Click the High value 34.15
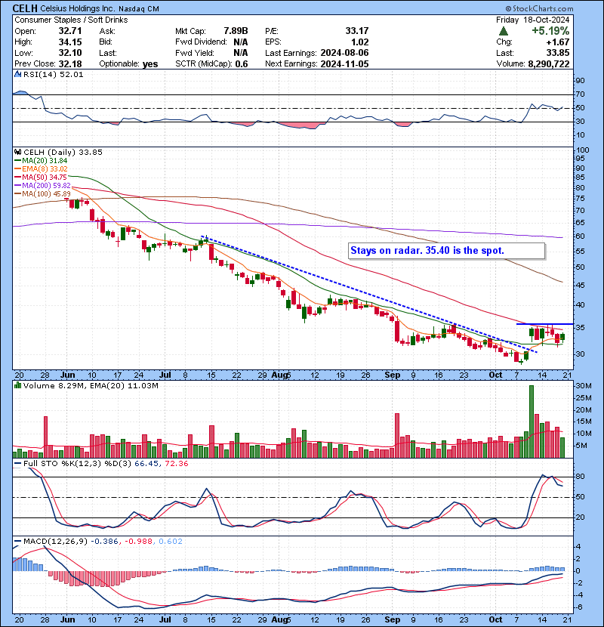The height and width of the screenshot is (627, 604). click(x=70, y=42)
